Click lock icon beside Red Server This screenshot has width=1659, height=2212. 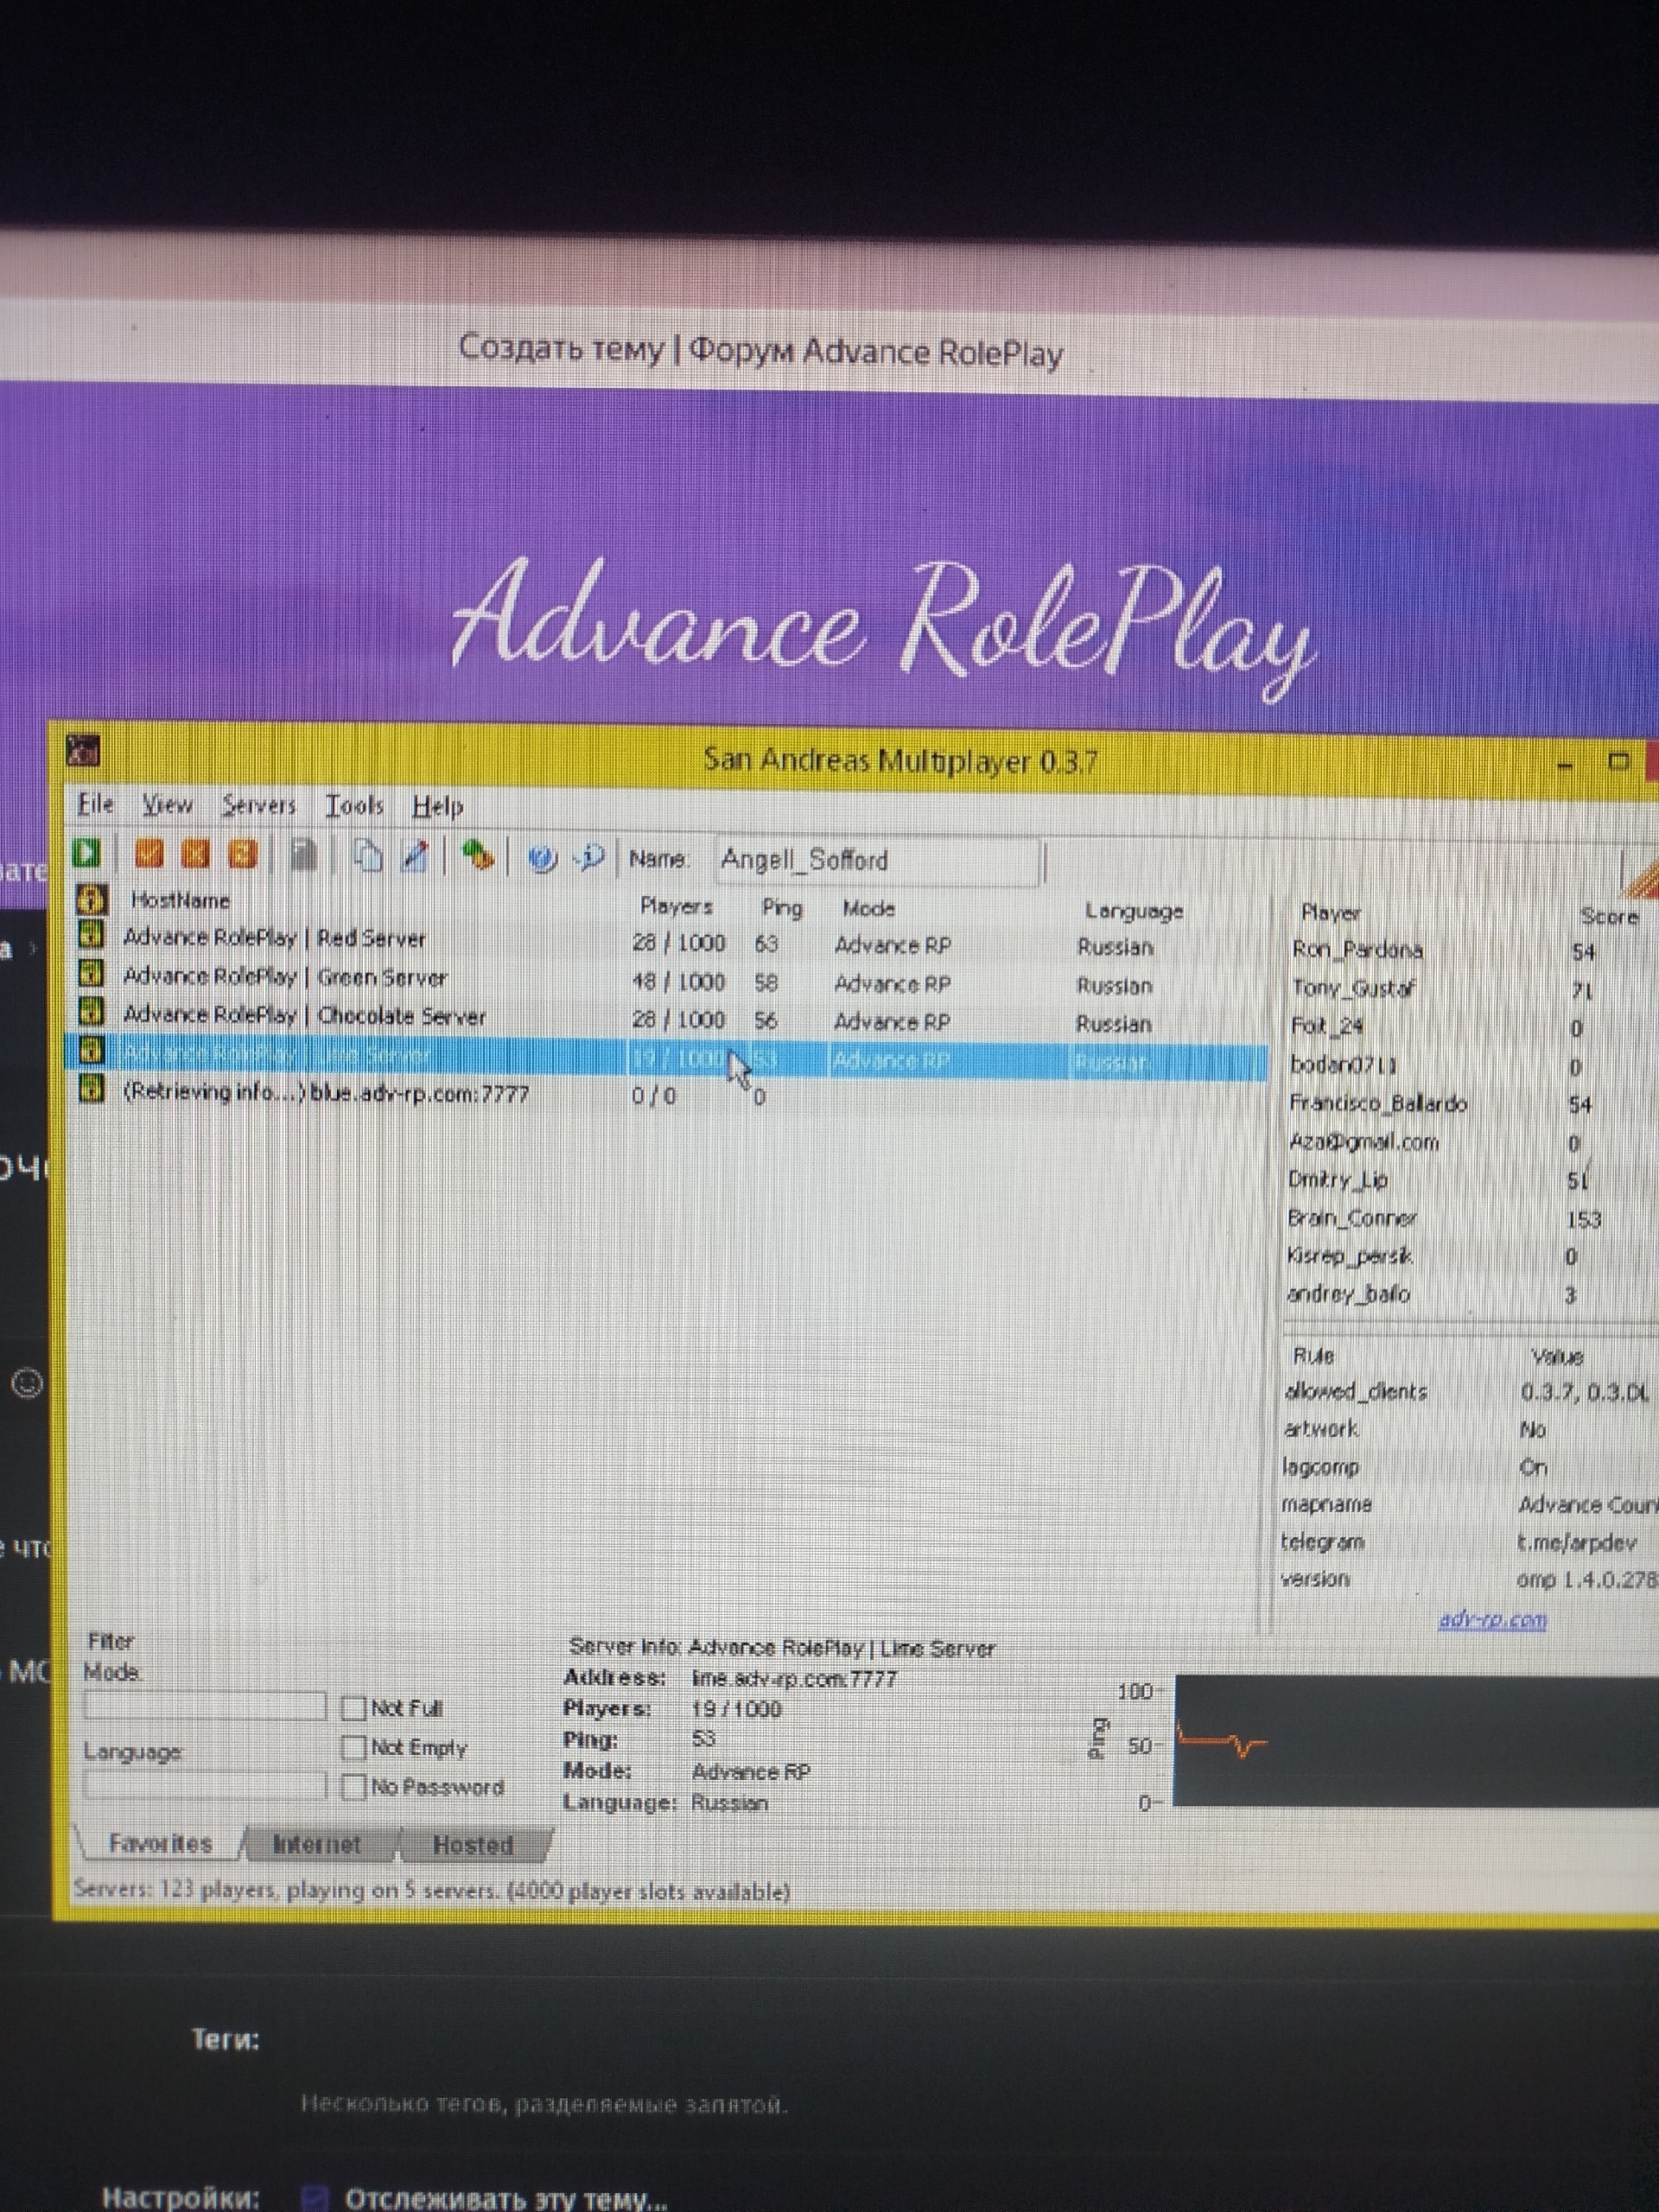[91, 936]
